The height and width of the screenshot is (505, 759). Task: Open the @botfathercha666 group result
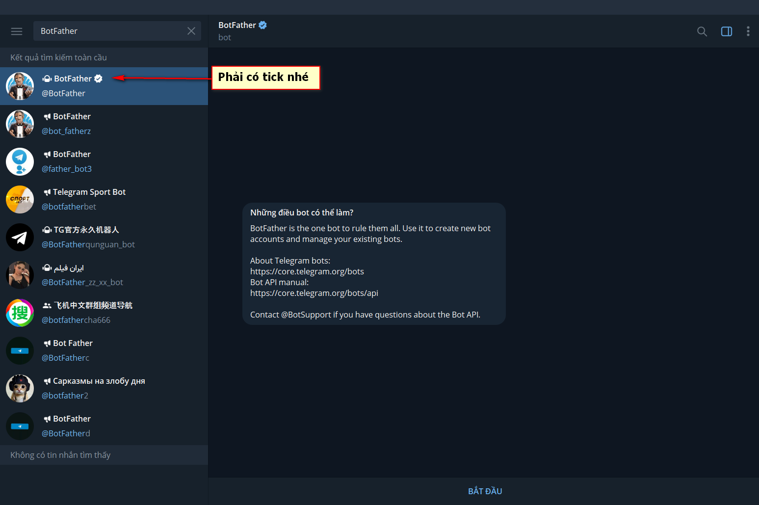104,313
